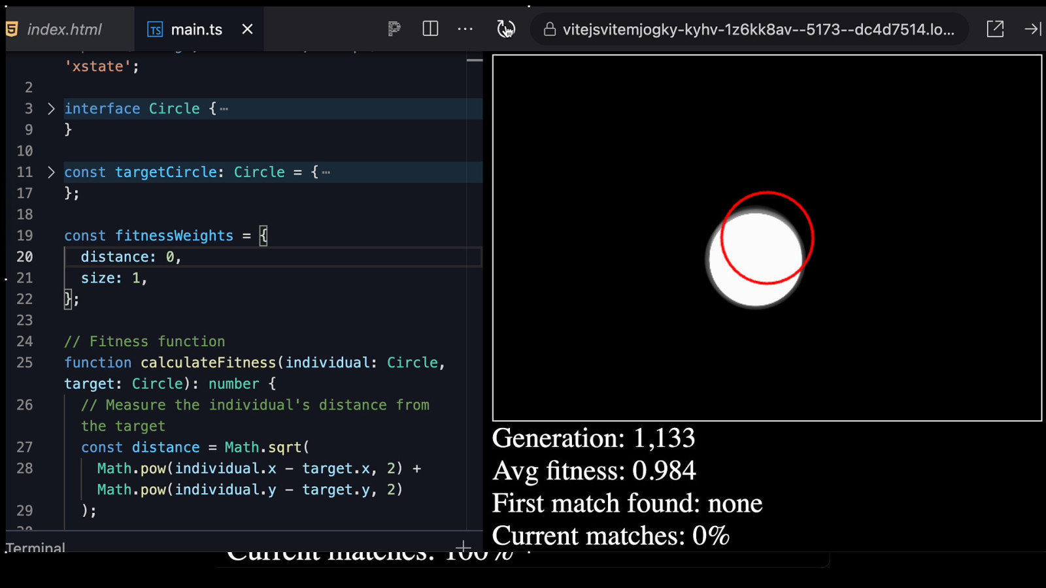Click the fitnessWeights variable name
This screenshot has width=1046, height=588.
tap(174, 236)
